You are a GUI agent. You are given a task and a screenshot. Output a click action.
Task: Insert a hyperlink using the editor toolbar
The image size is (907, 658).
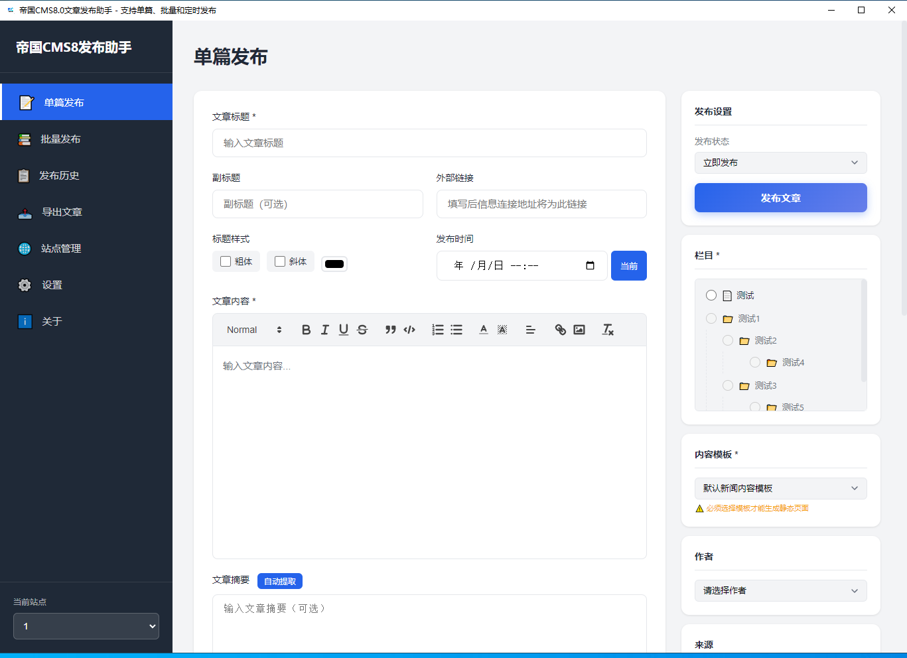[x=560, y=329]
